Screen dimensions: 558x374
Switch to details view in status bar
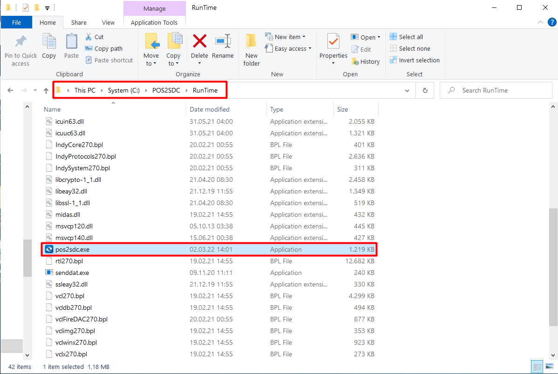click(538, 367)
